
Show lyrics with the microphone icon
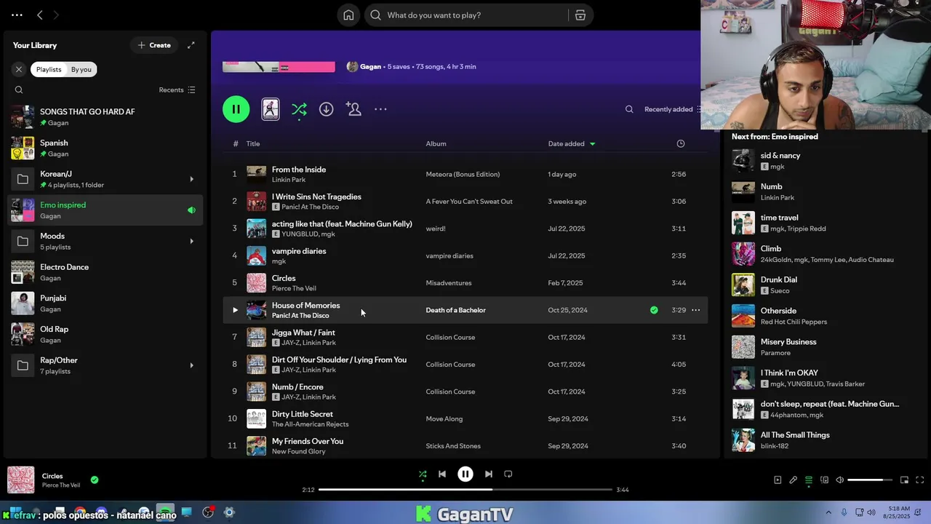(x=793, y=480)
